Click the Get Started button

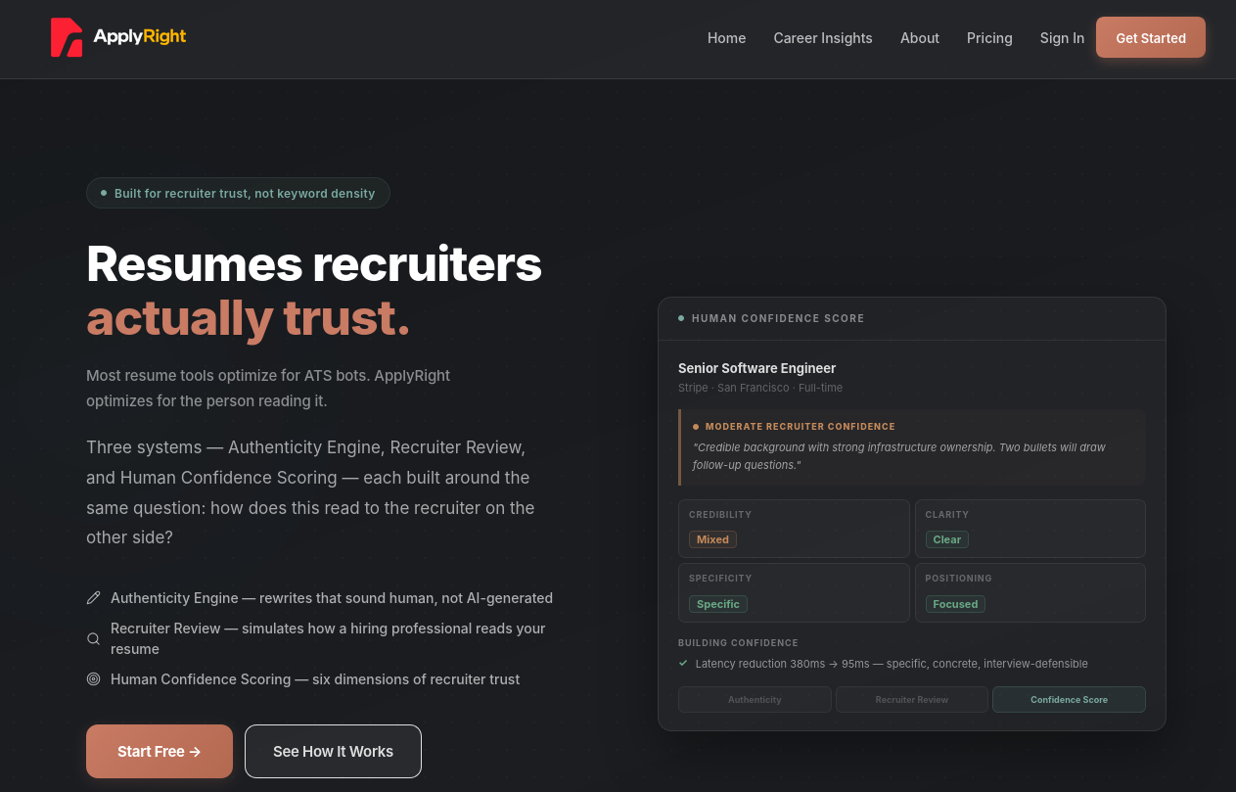(x=1151, y=37)
